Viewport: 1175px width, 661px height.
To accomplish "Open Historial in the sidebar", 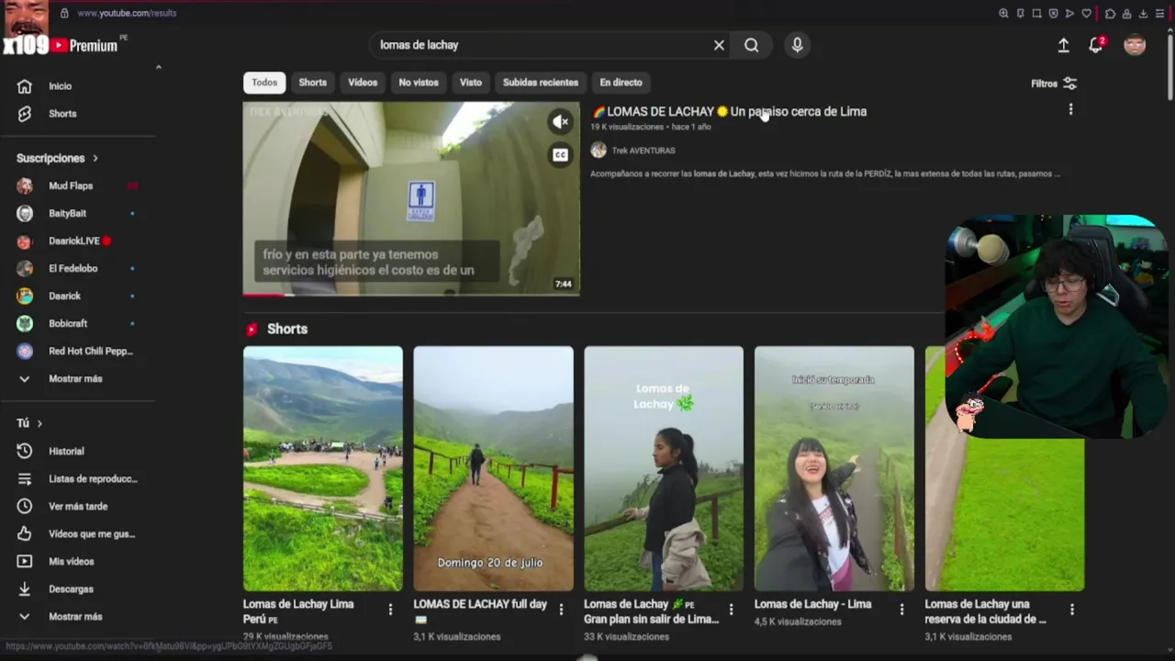I will (66, 452).
